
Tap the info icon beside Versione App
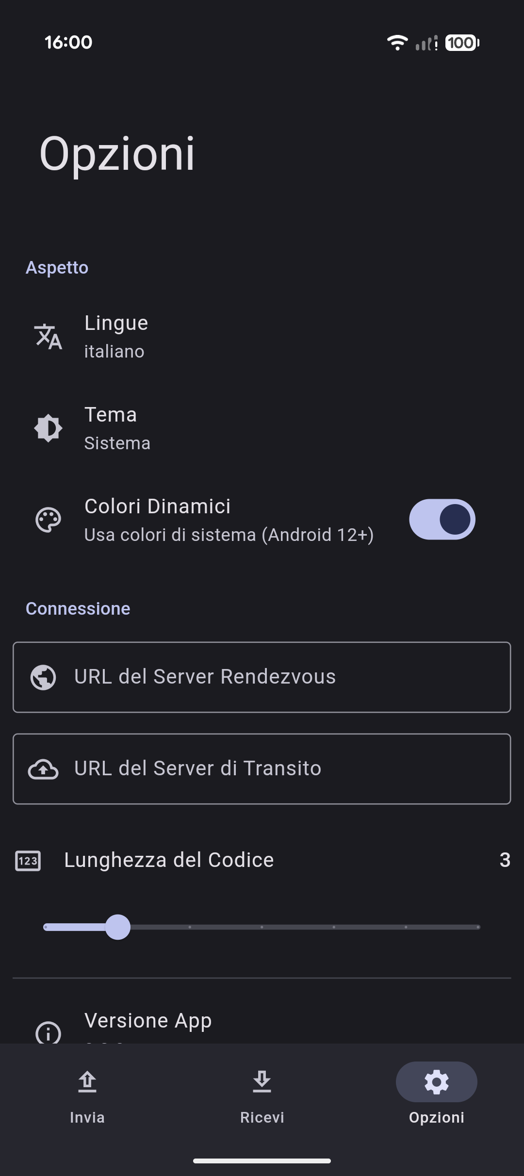pos(48,1032)
